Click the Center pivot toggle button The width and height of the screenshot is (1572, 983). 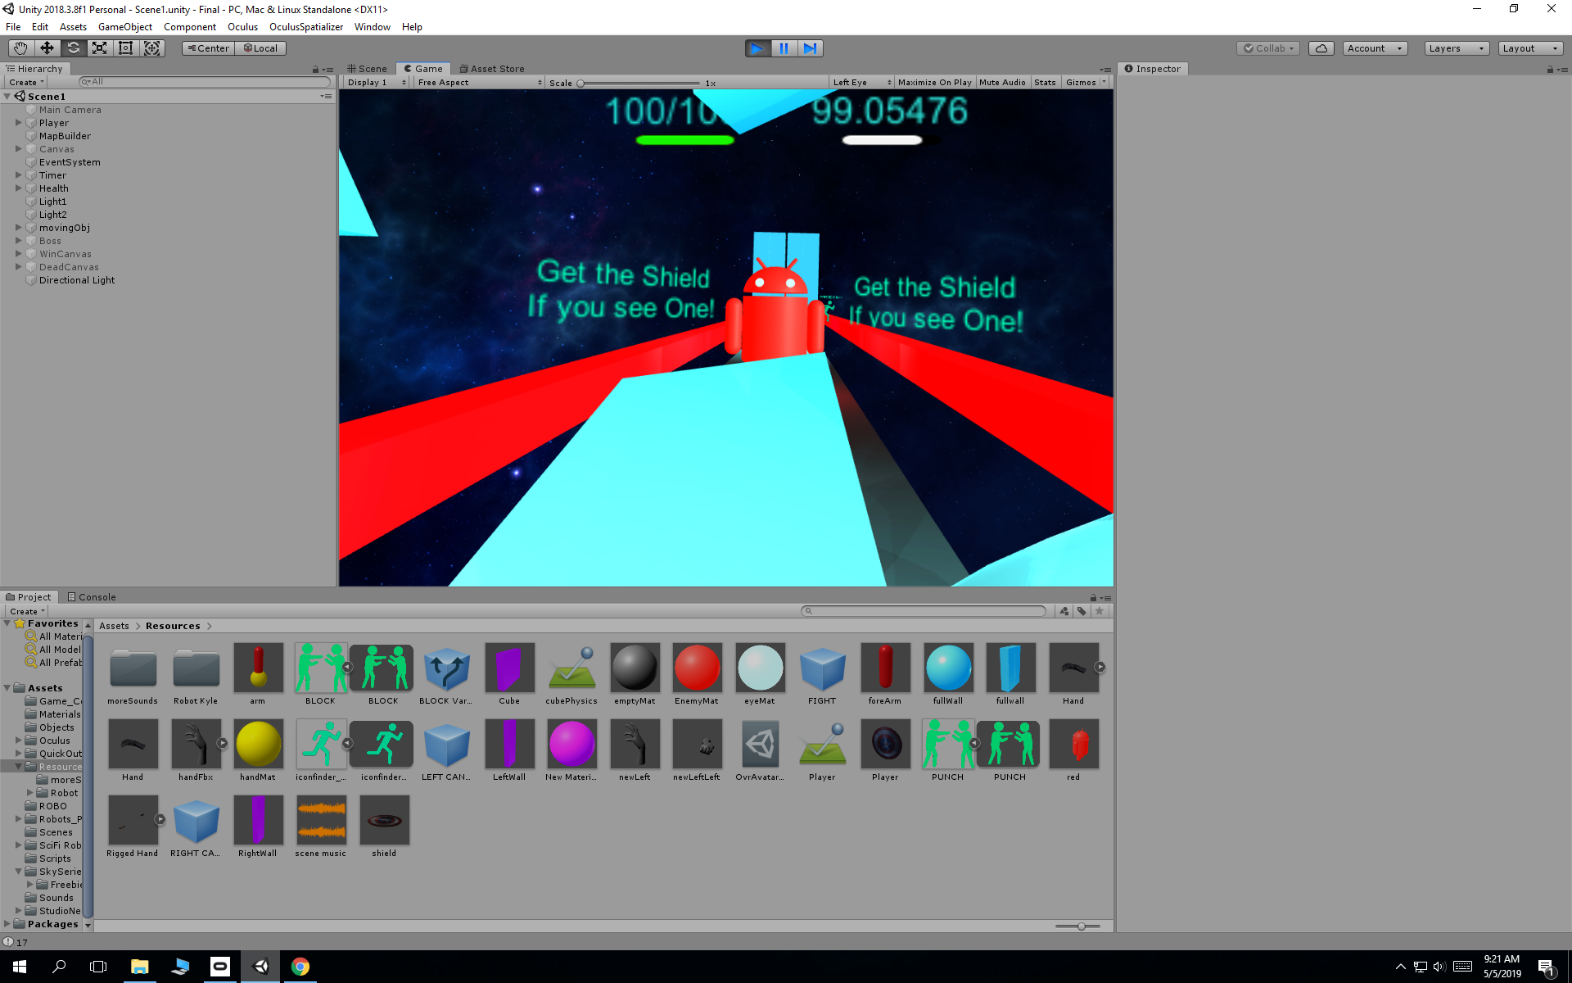208,48
